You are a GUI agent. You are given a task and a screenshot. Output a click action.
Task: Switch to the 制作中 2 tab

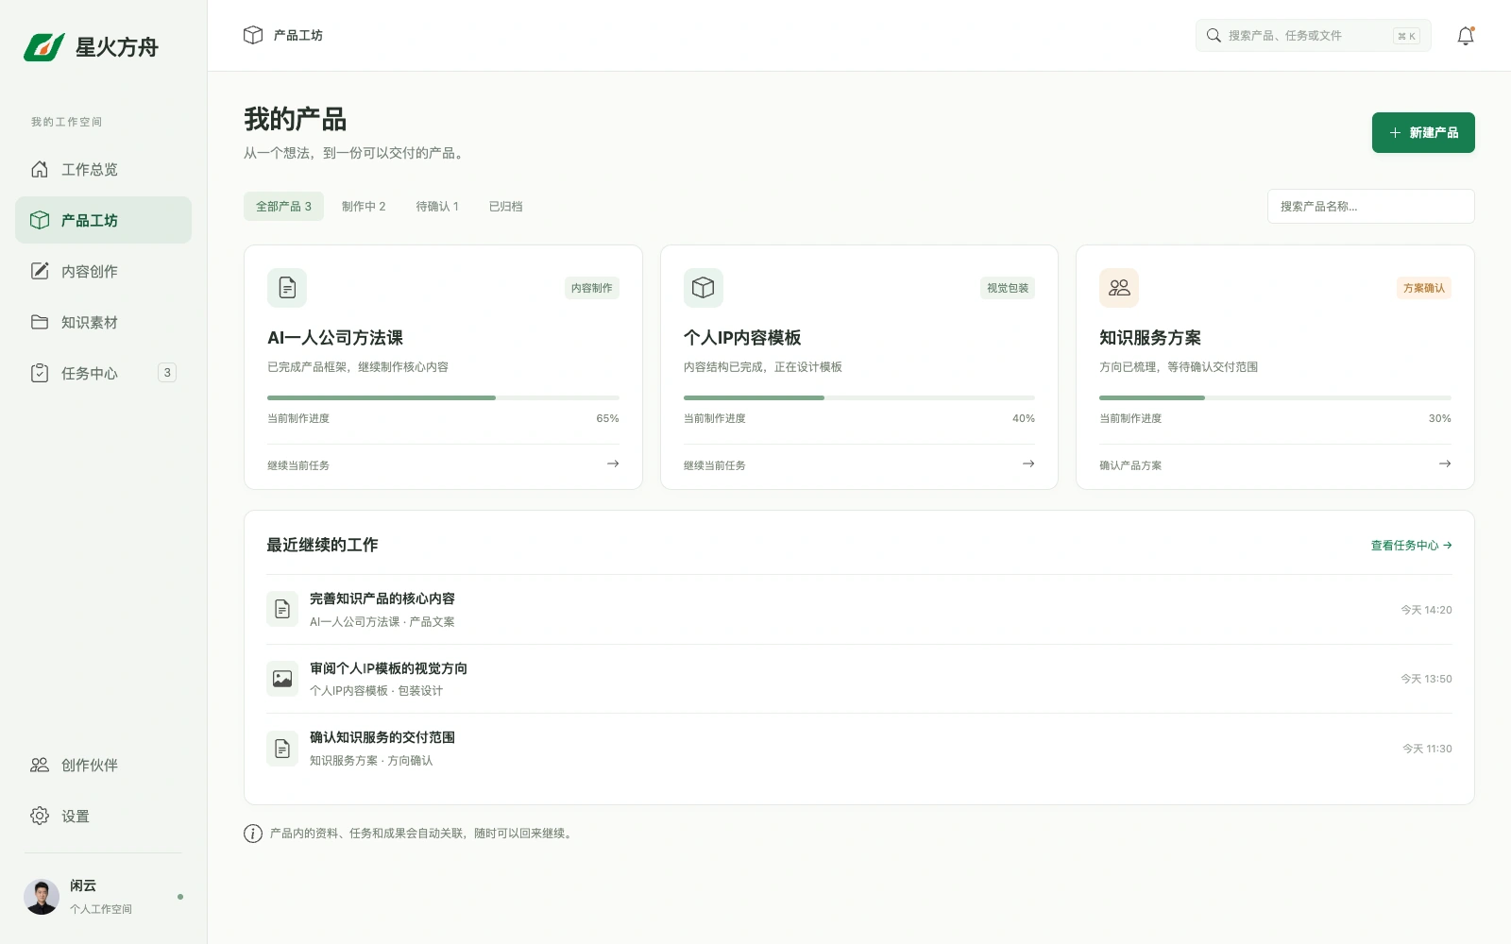tap(364, 207)
